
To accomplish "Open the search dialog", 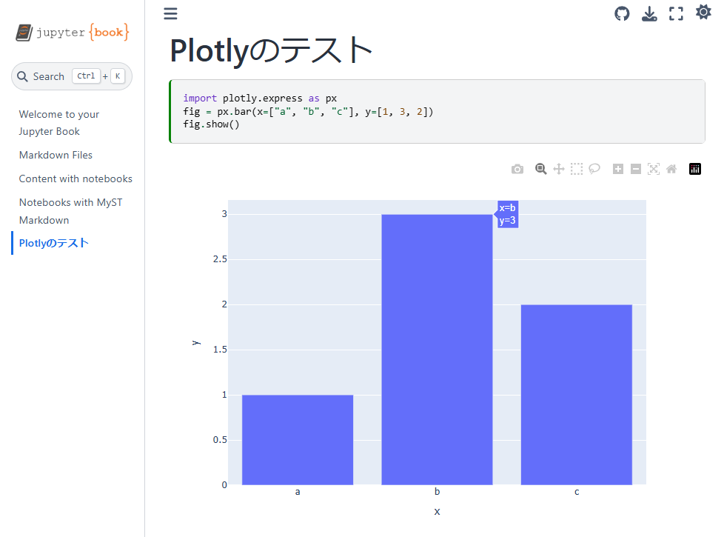I will [x=71, y=76].
